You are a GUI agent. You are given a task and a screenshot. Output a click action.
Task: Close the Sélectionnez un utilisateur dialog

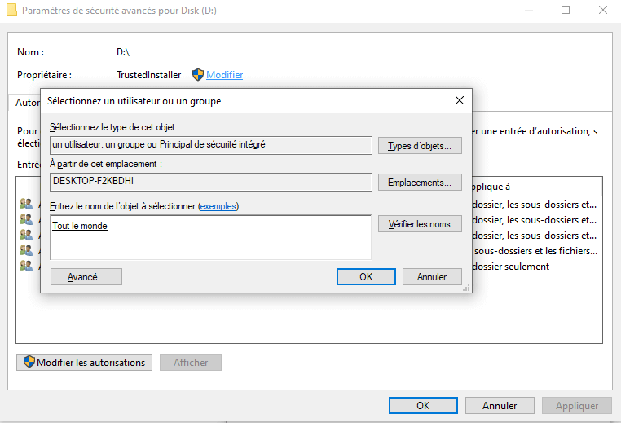pyautogui.click(x=460, y=101)
